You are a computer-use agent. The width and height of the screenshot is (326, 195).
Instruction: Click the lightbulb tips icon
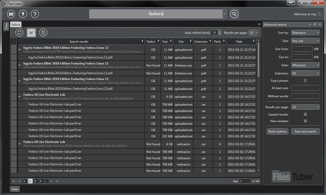pyautogui.click(x=23, y=14)
